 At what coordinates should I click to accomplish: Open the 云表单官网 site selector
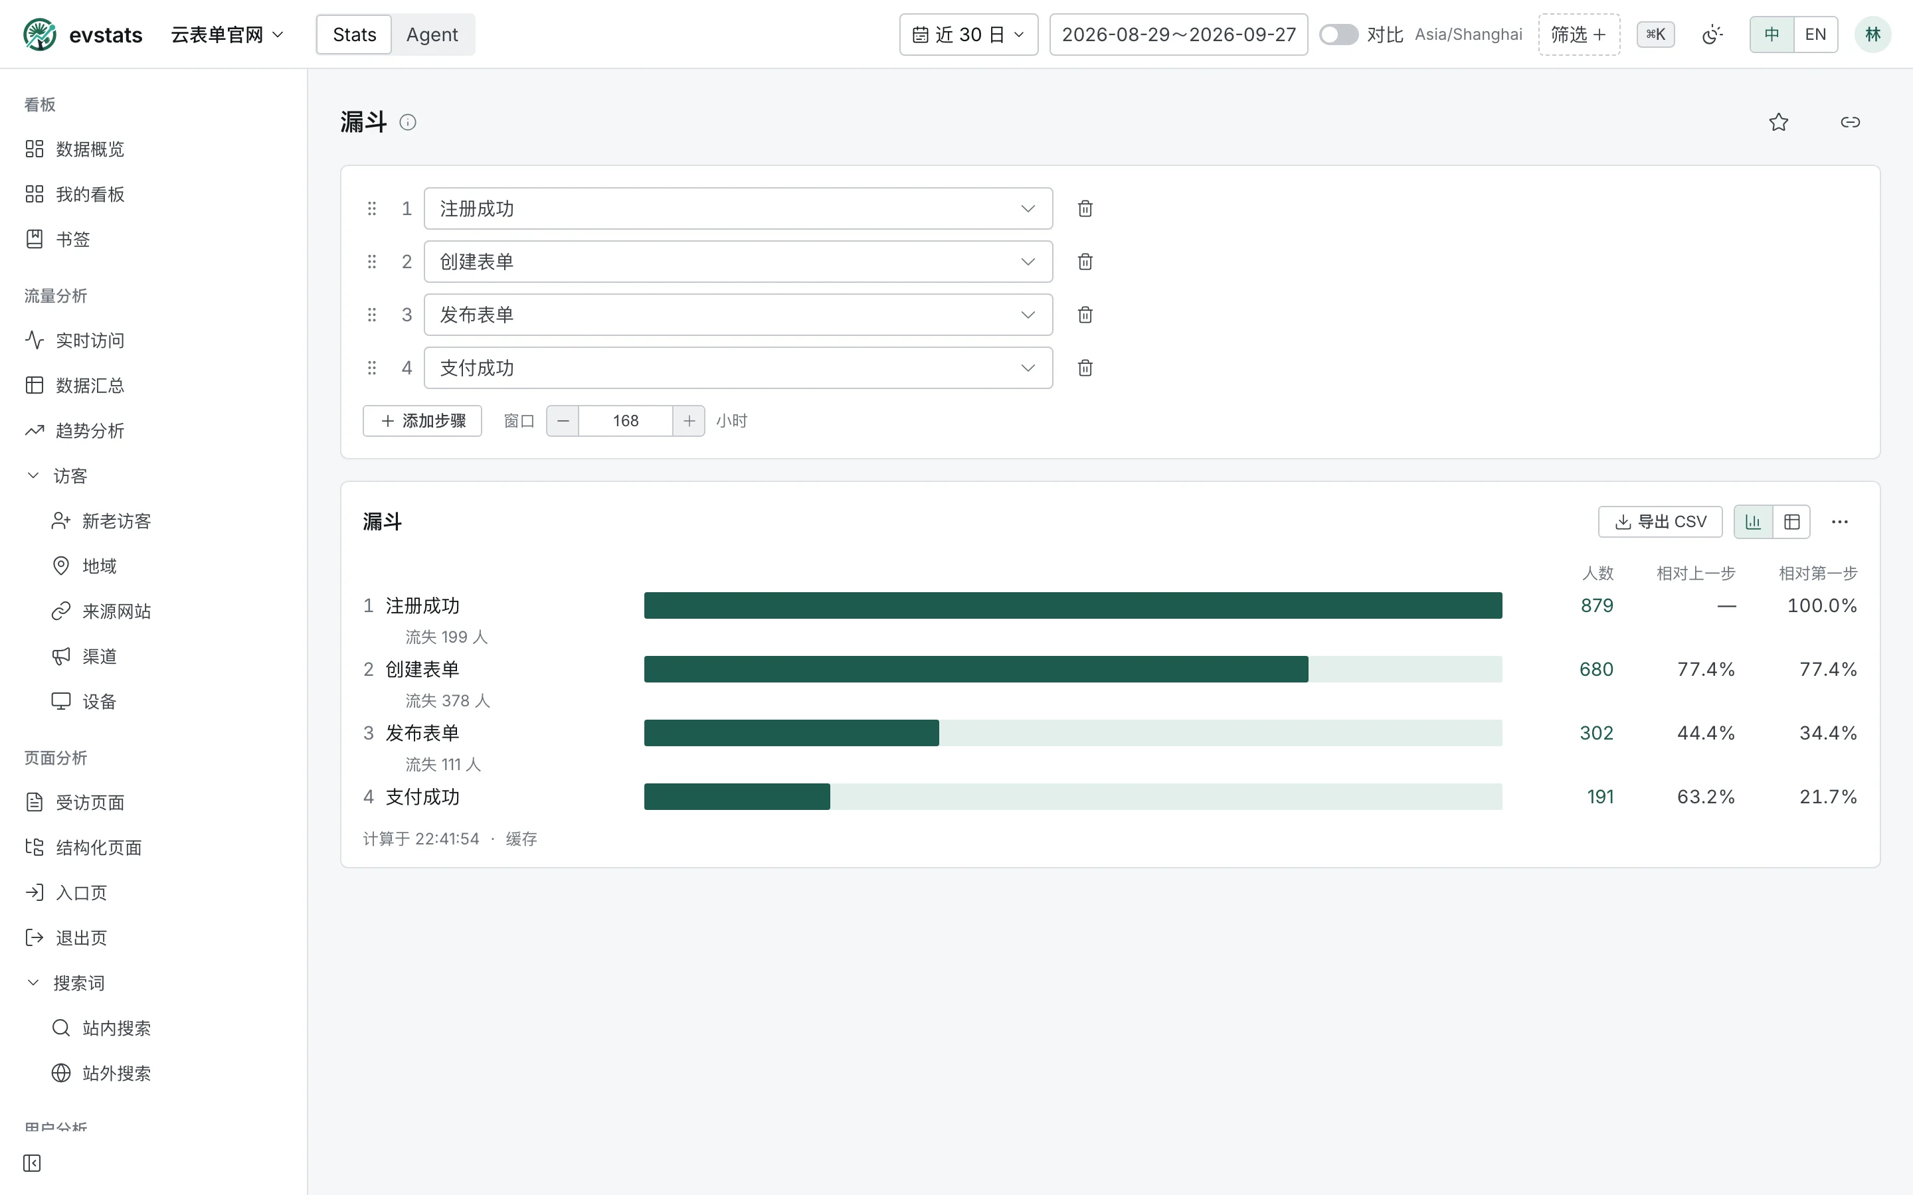tap(228, 35)
